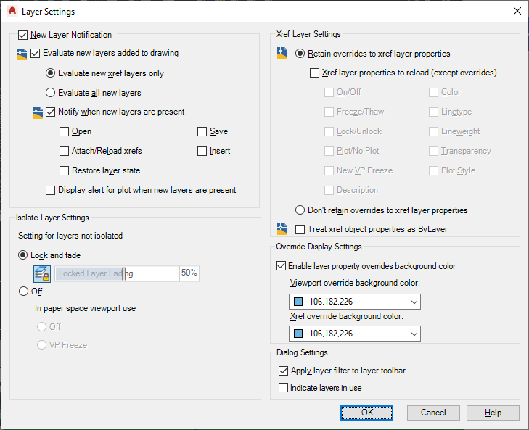Select the Off isolate setting
The image size is (529, 430).
click(x=23, y=292)
